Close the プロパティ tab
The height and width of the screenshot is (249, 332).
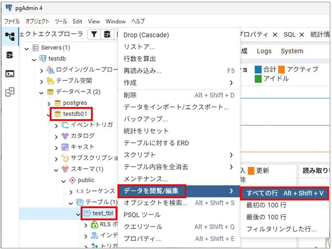[x=275, y=35]
